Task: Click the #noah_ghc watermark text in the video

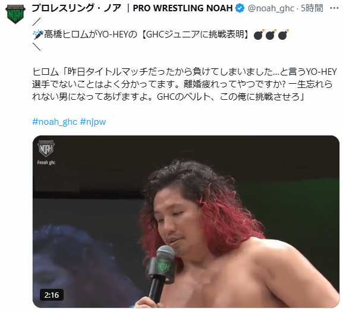Action: tap(46, 162)
